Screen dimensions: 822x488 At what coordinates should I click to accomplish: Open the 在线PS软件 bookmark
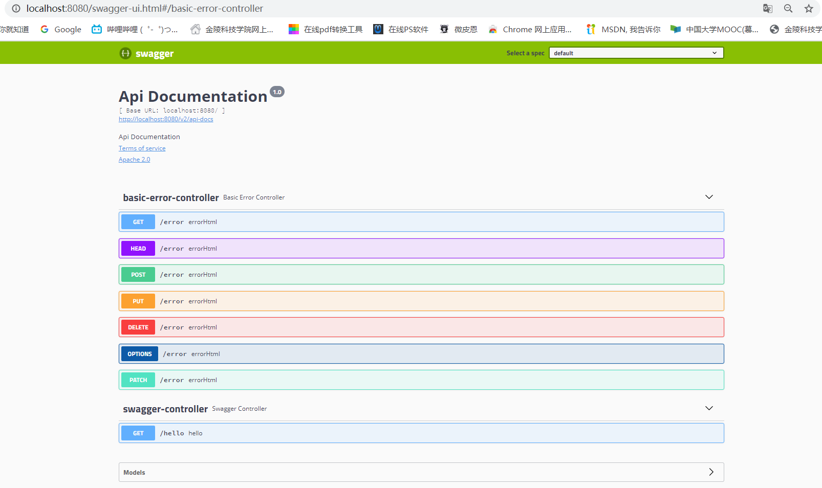[x=401, y=29]
